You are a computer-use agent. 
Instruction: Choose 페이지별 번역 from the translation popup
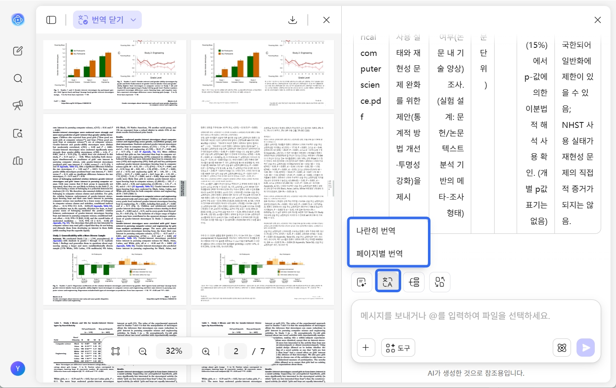(378, 253)
